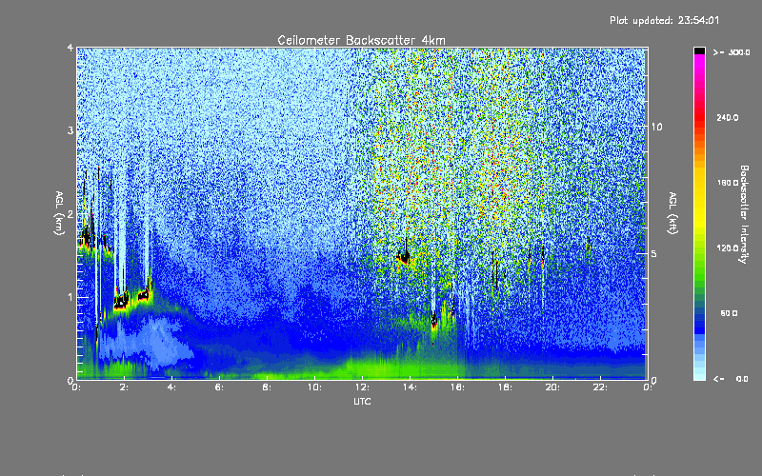The width and height of the screenshot is (762, 476).
Task: Click the "240.0" colorbar label
Action: click(728, 117)
